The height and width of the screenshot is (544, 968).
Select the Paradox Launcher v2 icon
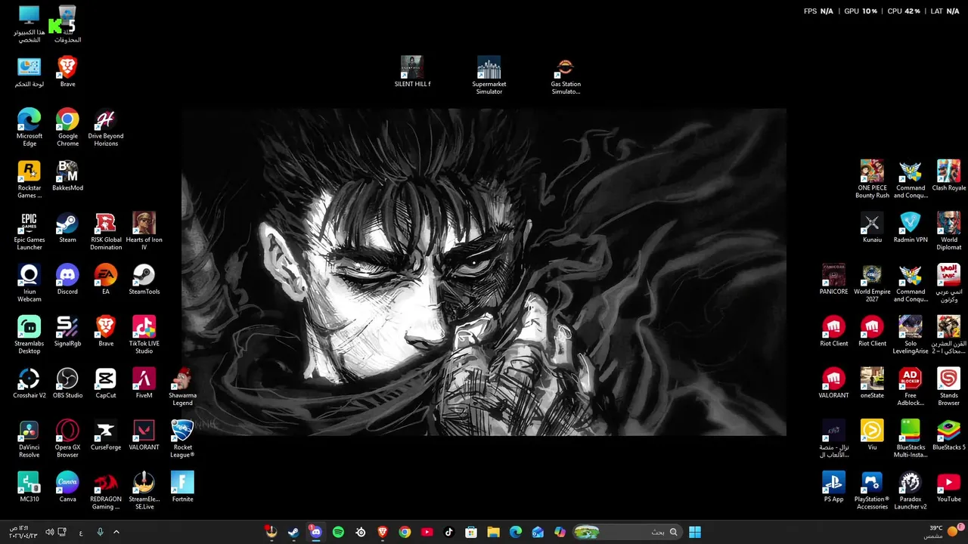pyautogui.click(x=911, y=490)
